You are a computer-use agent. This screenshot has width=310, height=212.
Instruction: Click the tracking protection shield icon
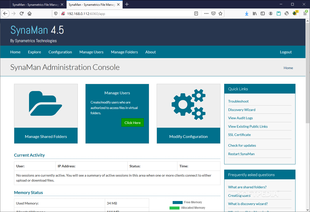click(56, 13)
